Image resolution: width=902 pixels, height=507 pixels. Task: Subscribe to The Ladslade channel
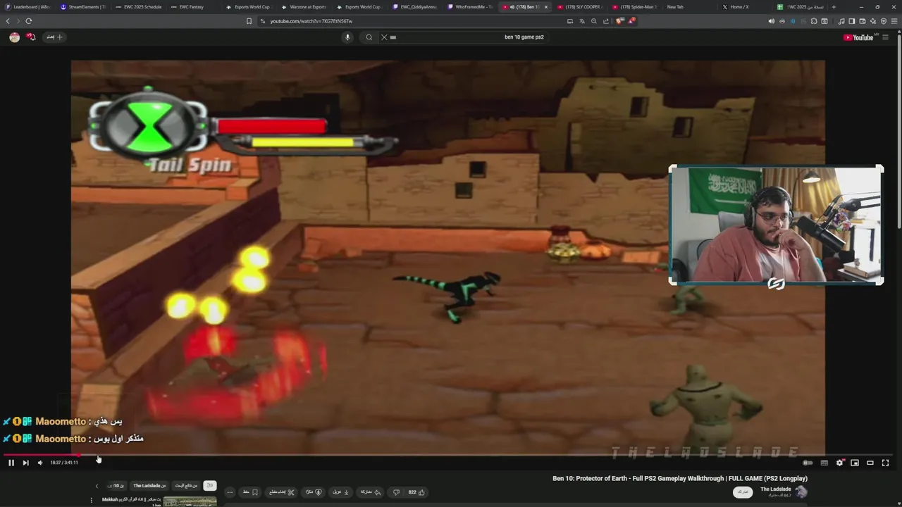742,492
